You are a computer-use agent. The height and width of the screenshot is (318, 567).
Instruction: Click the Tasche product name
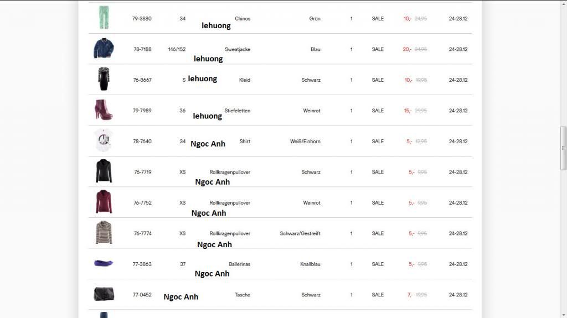tap(243, 295)
